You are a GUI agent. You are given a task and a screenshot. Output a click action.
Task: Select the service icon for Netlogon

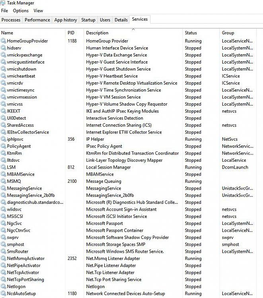tap(3, 286)
